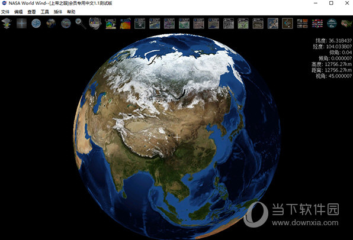This screenshot has height=240, width=353.
Task: Click the dark brown square dotted icon
Action: click(x=287, y=24)
